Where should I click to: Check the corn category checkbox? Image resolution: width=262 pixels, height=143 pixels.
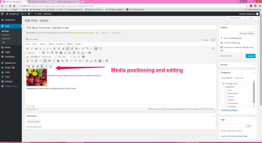click(226, 90)
